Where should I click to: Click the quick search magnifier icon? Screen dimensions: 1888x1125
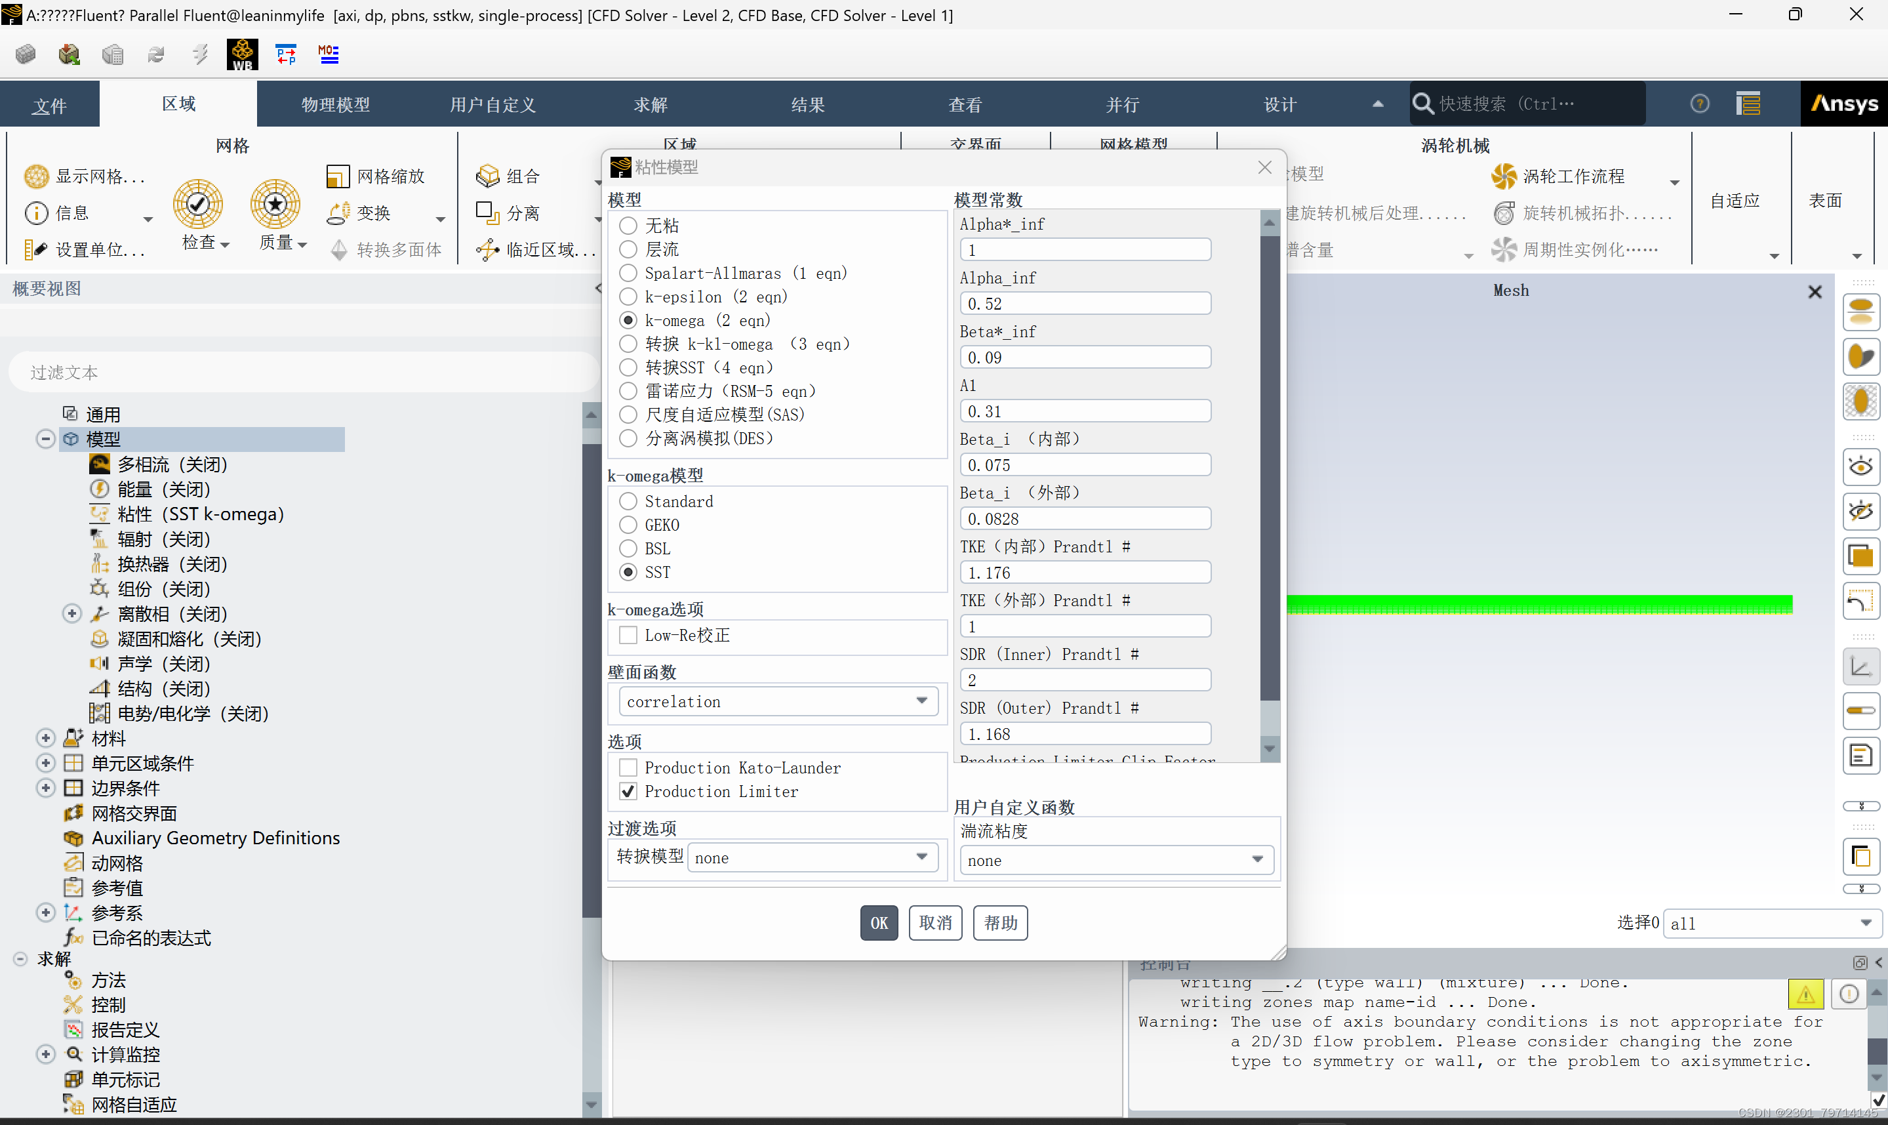[x=1423, y=104]
